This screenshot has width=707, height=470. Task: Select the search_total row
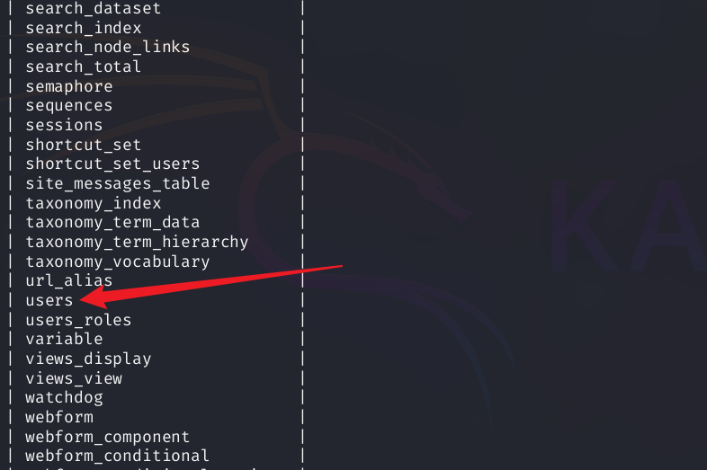pyautogui.click(x=83, y=67)
